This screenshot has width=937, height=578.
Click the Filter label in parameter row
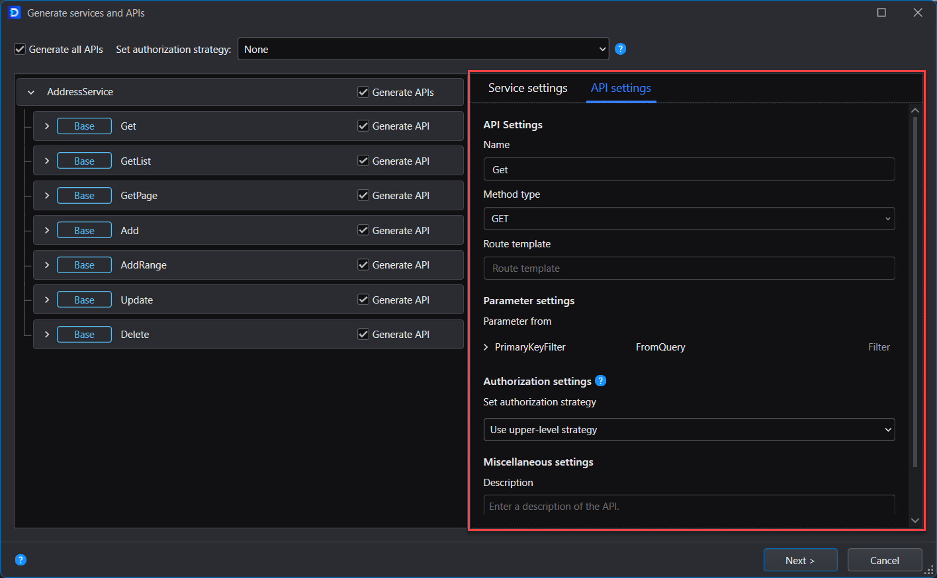879,347
